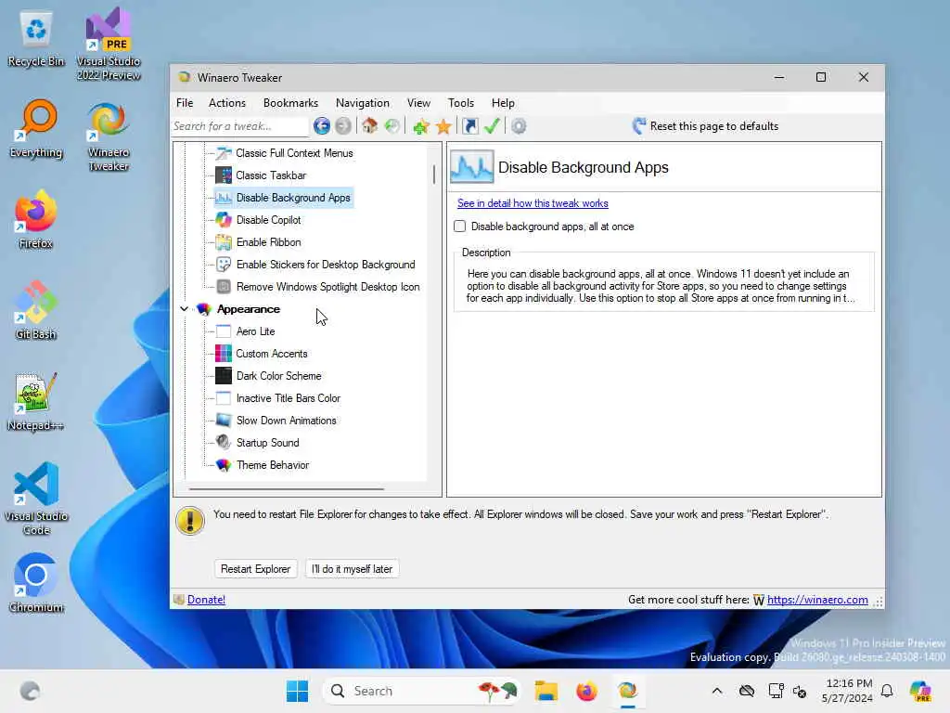Click the Enable Ribbon tree icon
This screenshot has width=950, height=713.
pyautogui.click(x=224, y=242)
